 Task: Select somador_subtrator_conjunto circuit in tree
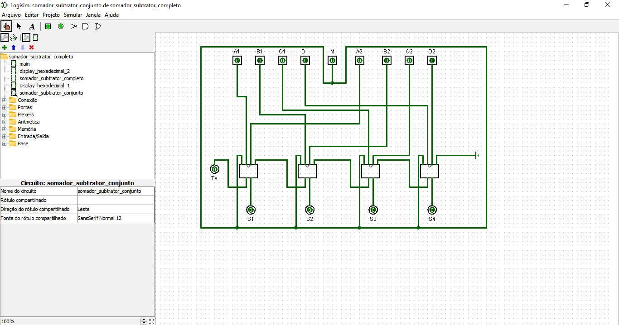pyautogui.click(x=51, y=93)
